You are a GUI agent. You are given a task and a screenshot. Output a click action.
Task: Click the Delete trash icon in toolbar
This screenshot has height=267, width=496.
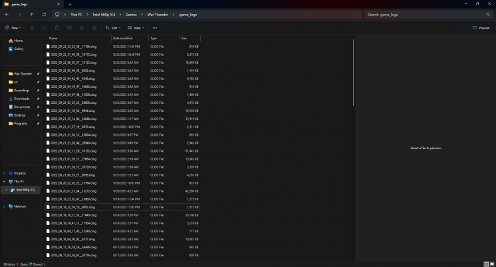[x=94, y=28]
